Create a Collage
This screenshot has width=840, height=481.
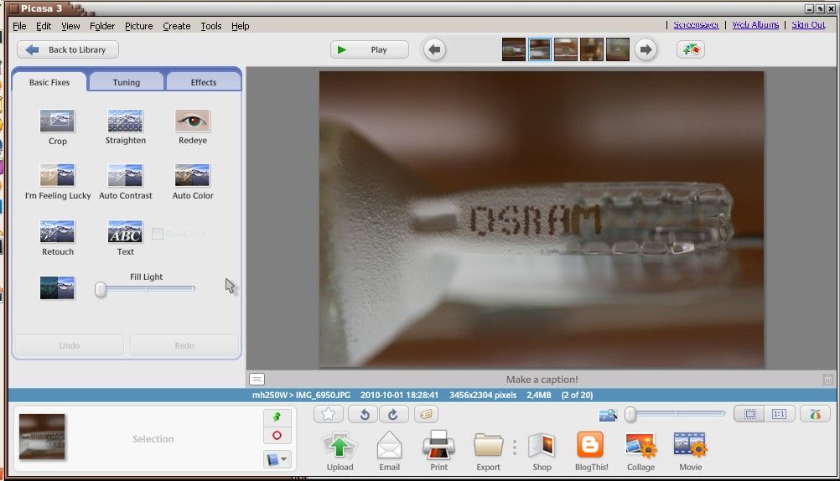coord(640,451)
